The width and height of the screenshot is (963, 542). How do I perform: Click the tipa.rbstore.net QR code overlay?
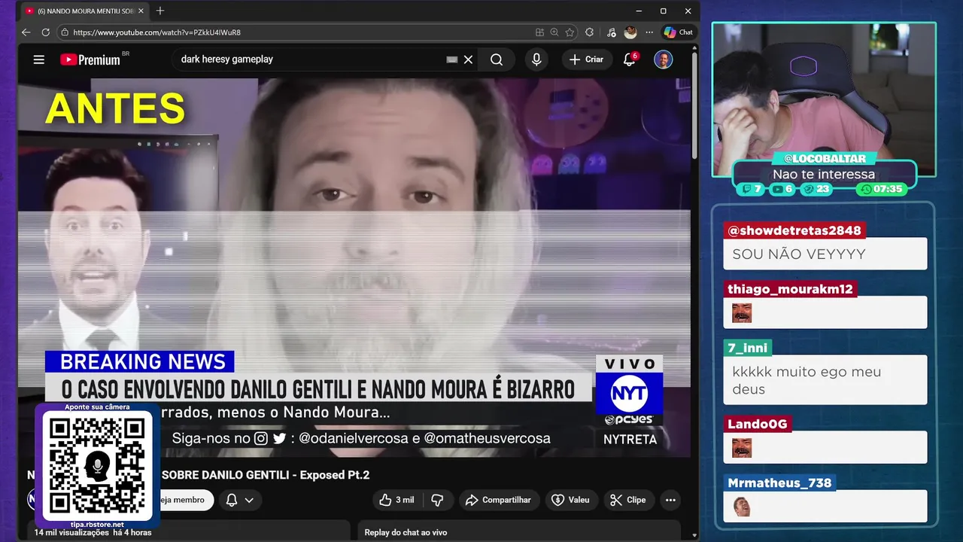[96, 467]
